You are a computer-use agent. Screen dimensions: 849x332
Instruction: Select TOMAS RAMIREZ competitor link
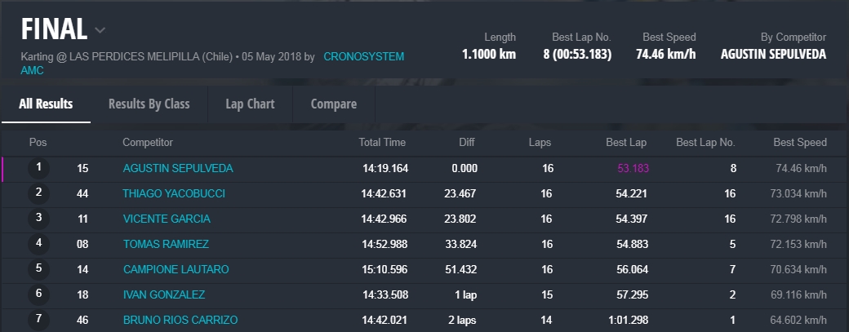166,244
